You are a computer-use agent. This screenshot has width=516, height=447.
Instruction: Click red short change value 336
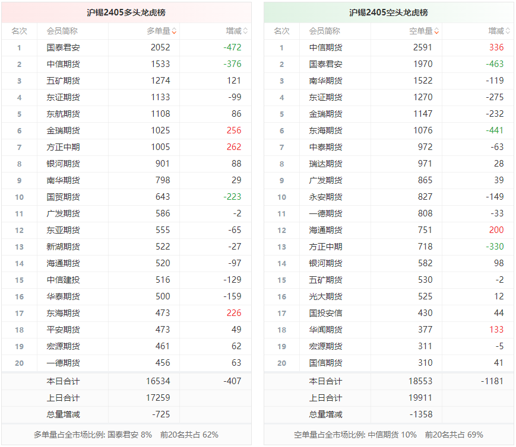[x=496, y=47]
